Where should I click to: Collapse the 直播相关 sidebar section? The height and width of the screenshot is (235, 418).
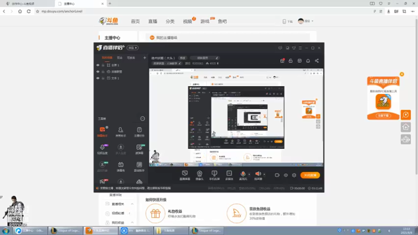(132, 204)
